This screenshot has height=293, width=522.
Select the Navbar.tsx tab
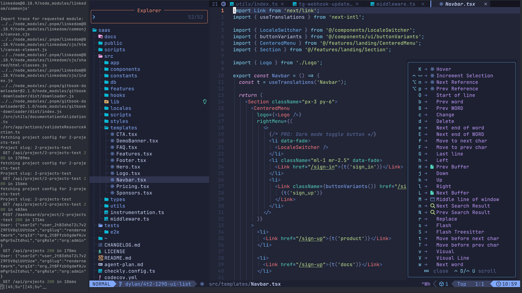[460, 4]
